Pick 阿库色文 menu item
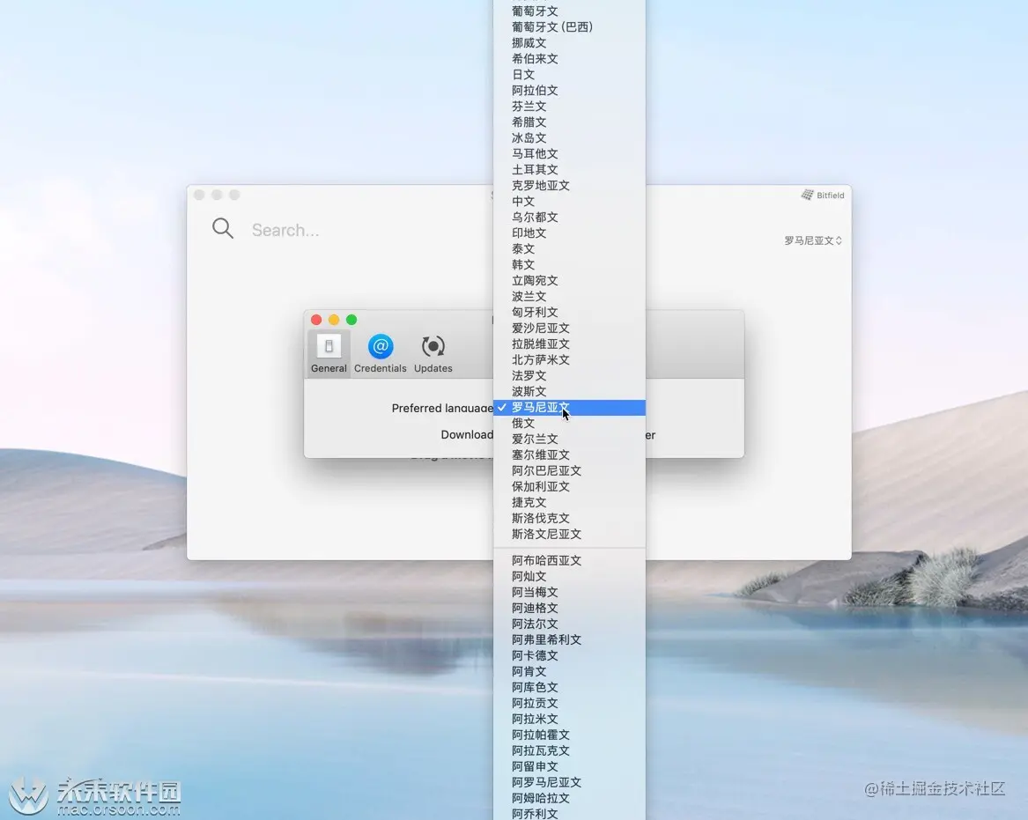This screenshot has width=1028, height=820. [569, 687]
